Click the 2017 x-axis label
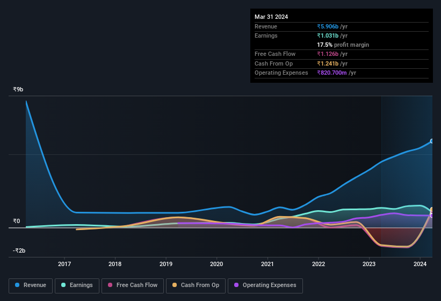Viewport: 441px width, 301px height. coord(64,264)
